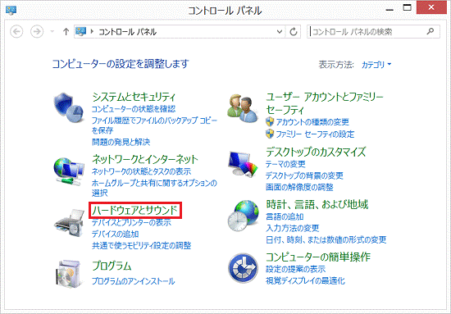This screenshot has width=451, height=314.
Task: Expand the address bar history dropdown
Action: tap(280, 31)
